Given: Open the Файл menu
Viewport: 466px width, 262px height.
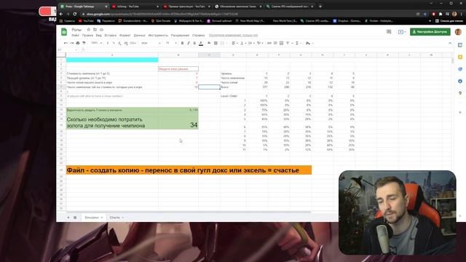Looking at the screenshot, I should pos(75,36).
